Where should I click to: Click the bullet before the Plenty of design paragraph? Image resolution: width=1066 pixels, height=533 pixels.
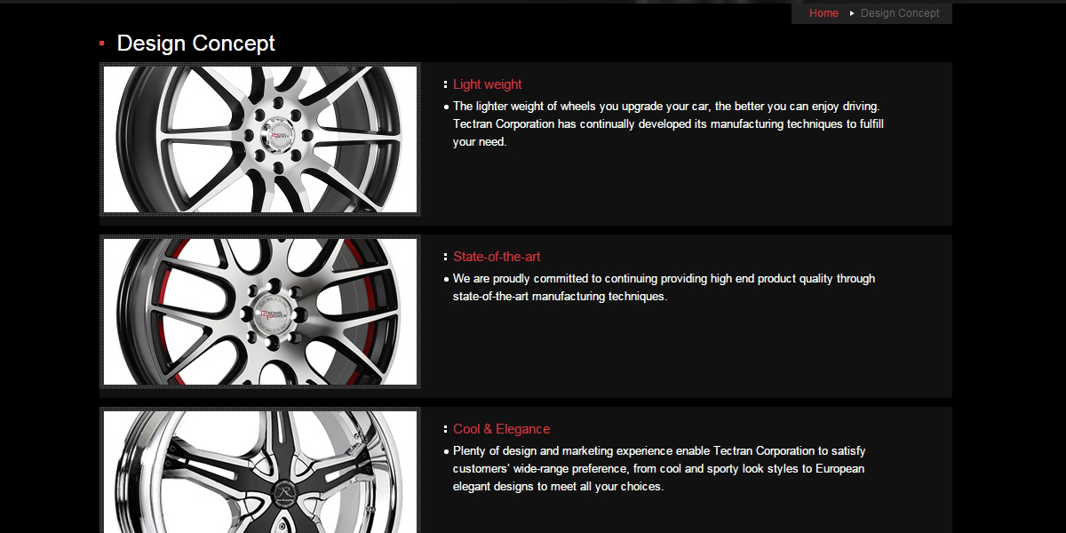[446, 451]
